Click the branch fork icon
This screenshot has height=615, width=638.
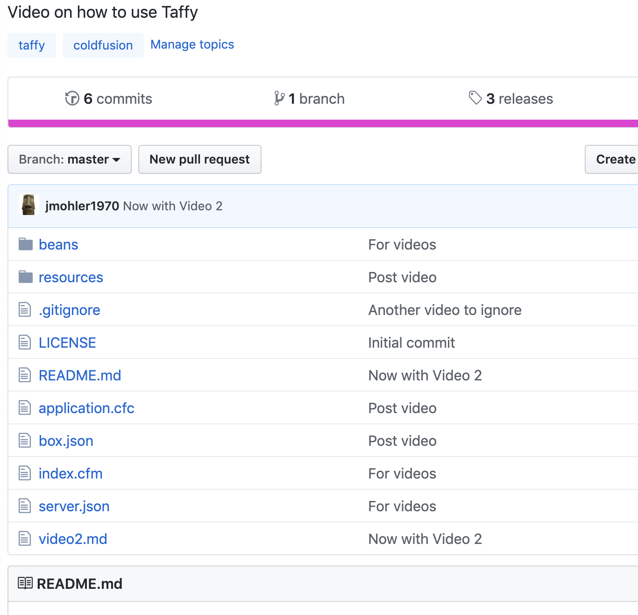pyautogui.click(x=279, y=99)
